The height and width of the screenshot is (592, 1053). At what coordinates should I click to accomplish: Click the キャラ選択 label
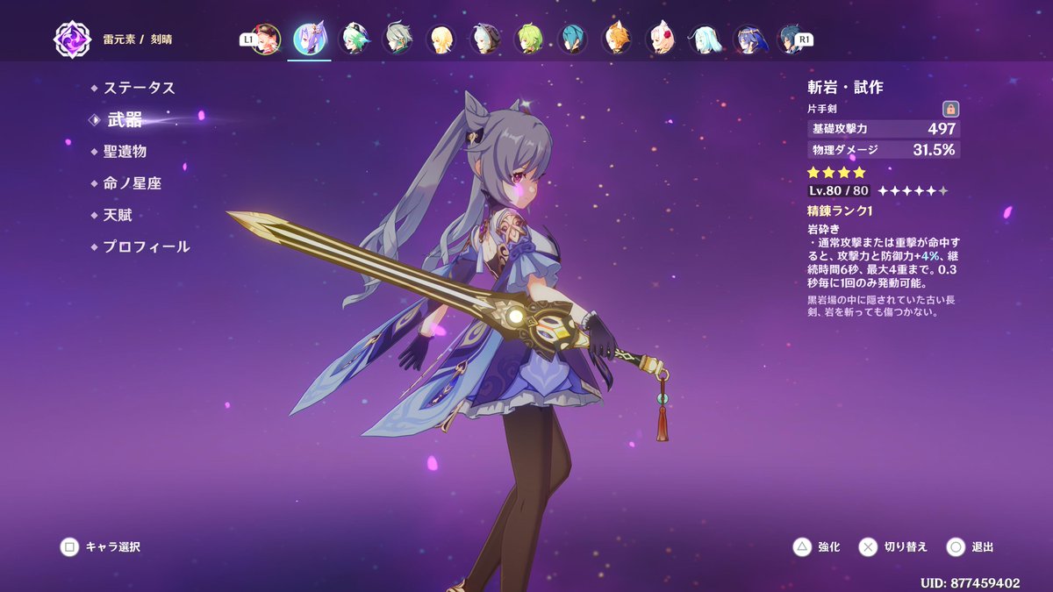[112, 547]
